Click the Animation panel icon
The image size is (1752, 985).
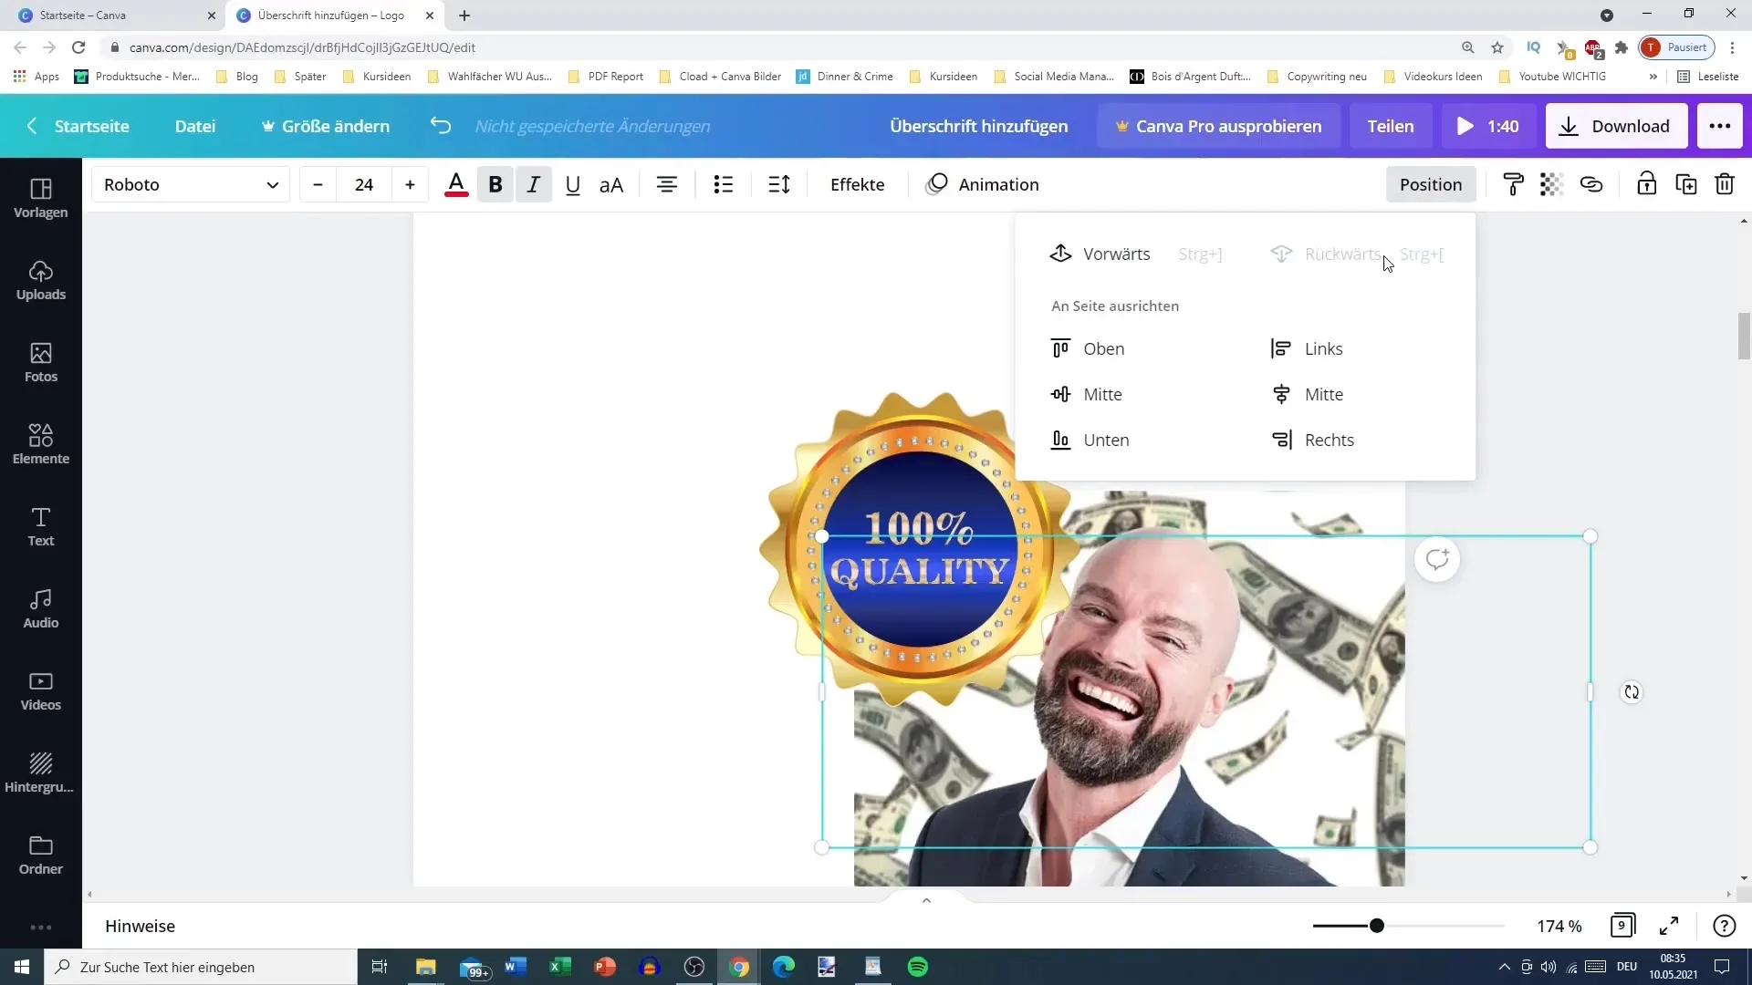[x=937, y=184]
